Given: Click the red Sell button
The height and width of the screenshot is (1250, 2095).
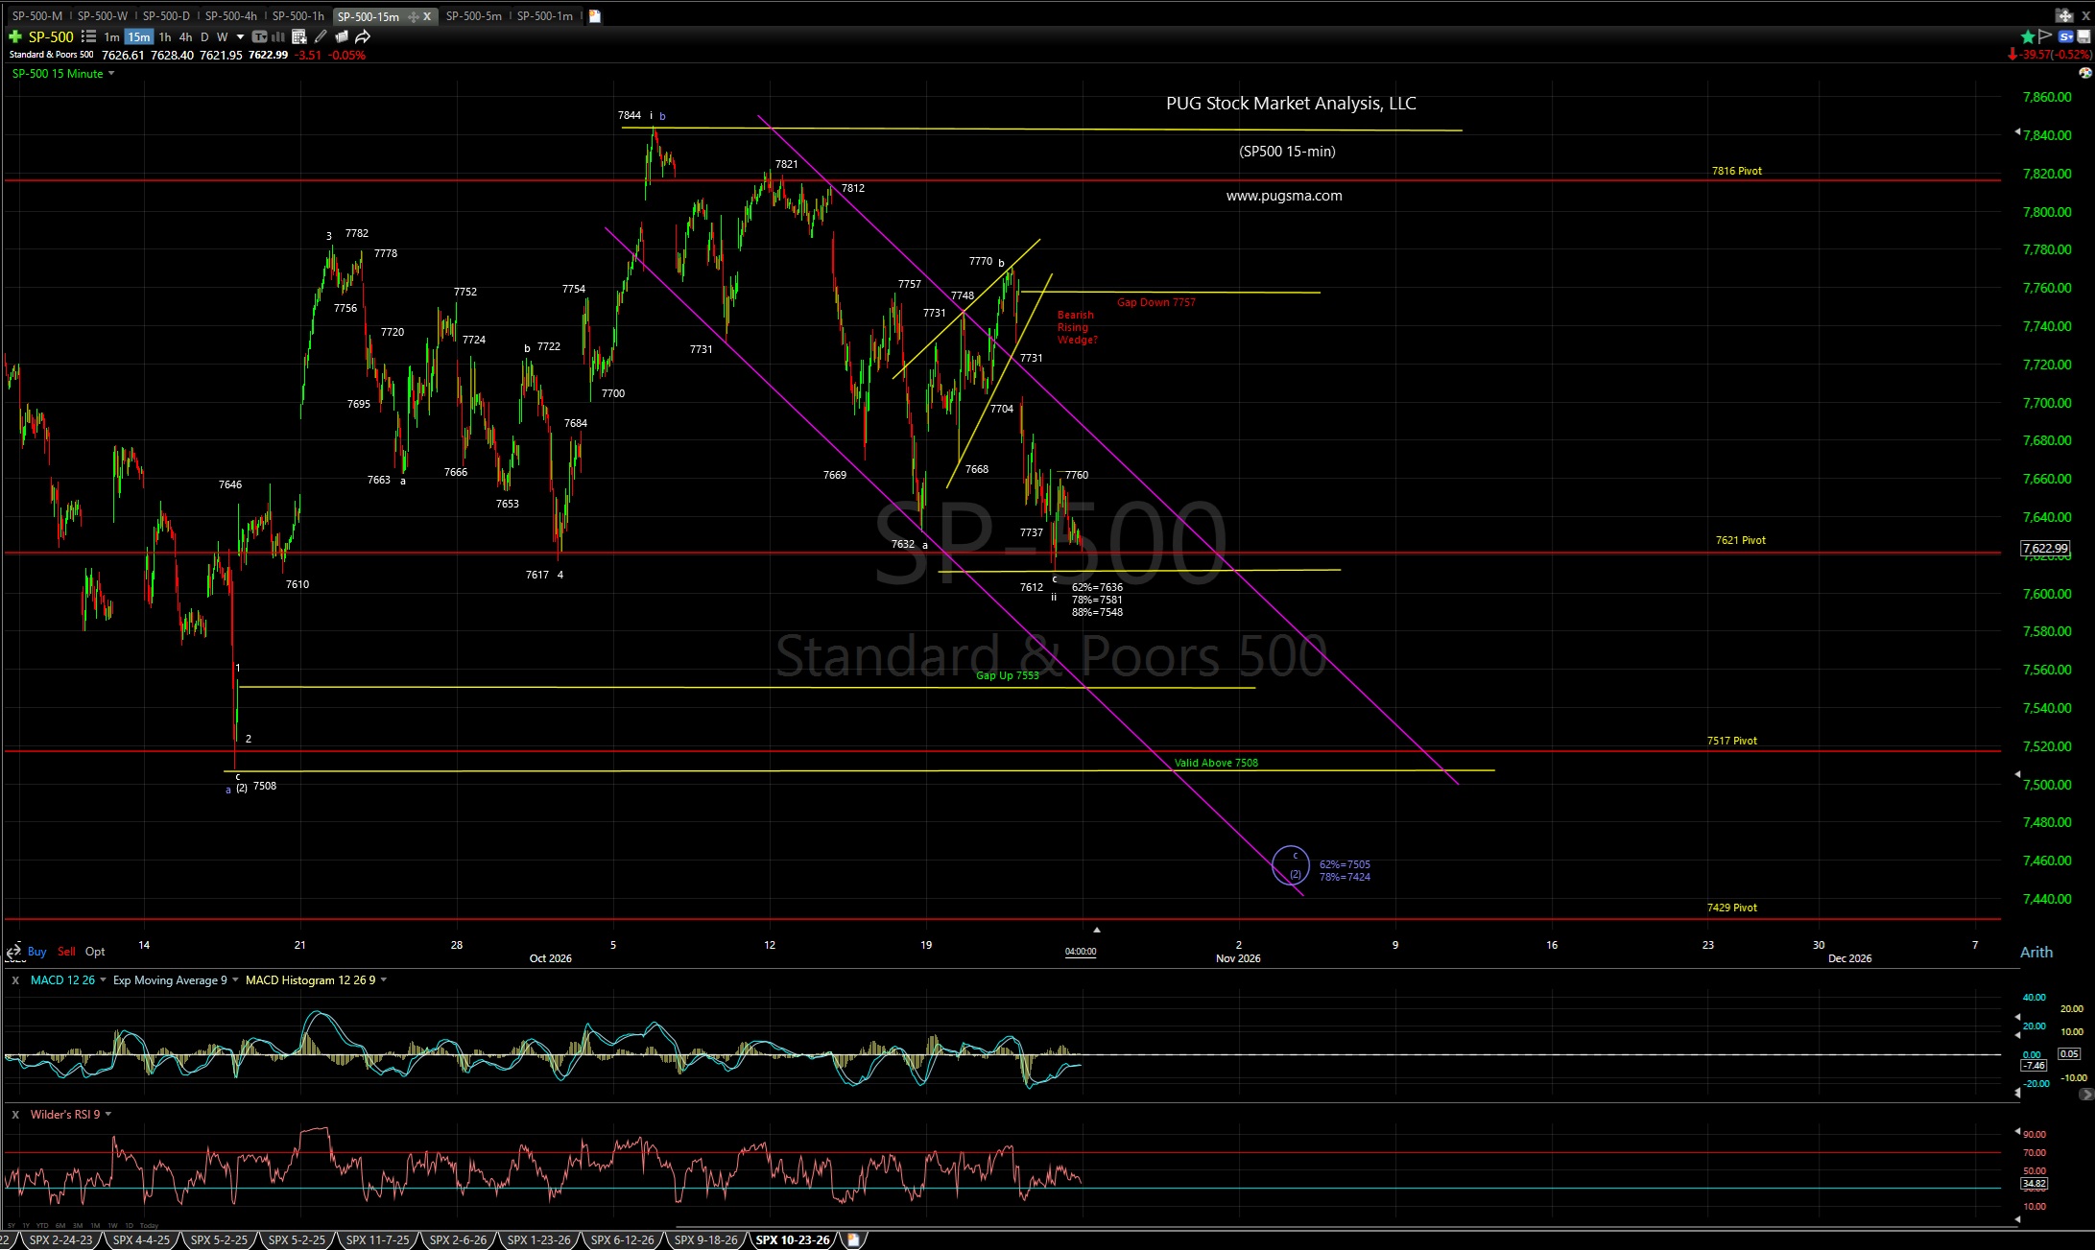Looking at the screenshot, I should tap(66, 952).
